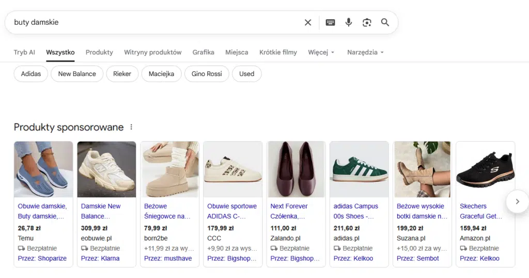
Task: View the beige New Balance sneaker image
Action: [106, 169]
